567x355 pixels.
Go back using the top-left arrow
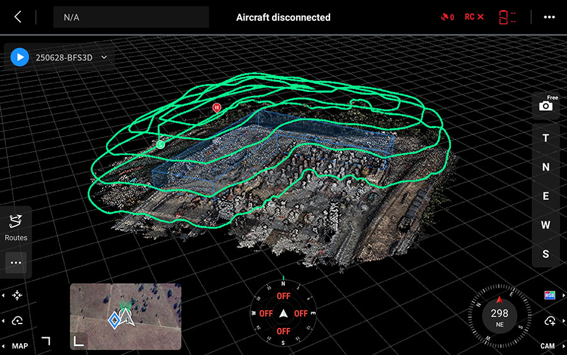click(x=18, y=16)
